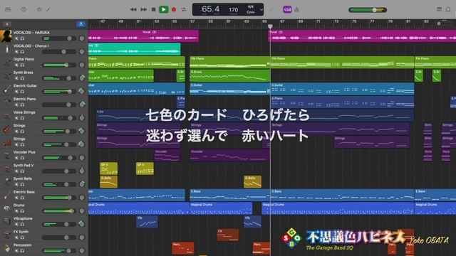Open the Editors pencil icon
456x256 pixels.
click(48, 9)
